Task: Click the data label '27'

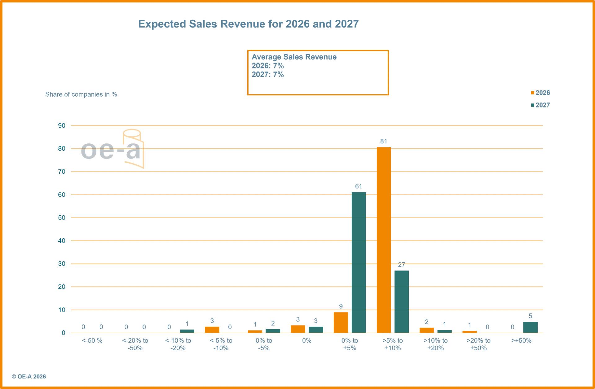Action: tap(402, 265)
